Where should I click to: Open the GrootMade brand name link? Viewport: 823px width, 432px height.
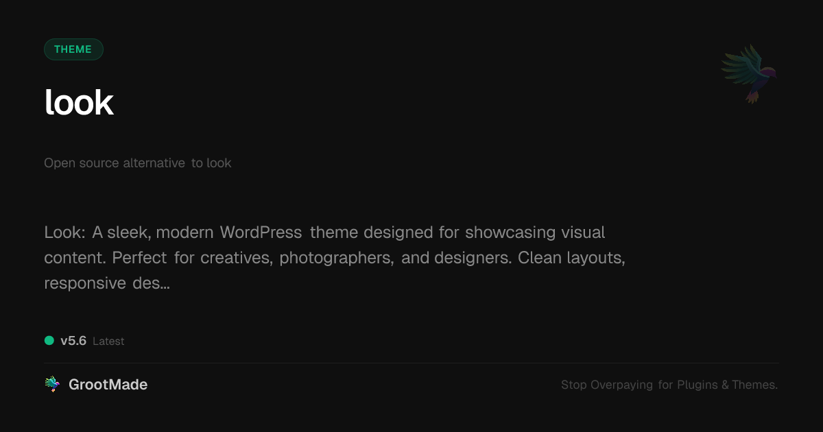pos(108,385)
